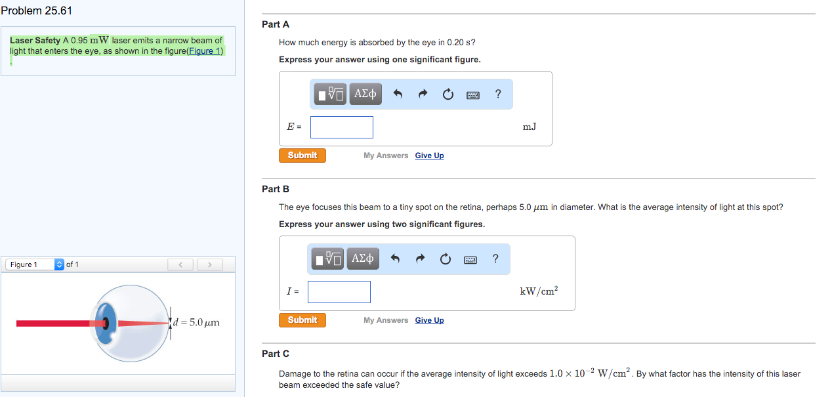
Task: Go to next figure arrow
Action: [209, 264]
